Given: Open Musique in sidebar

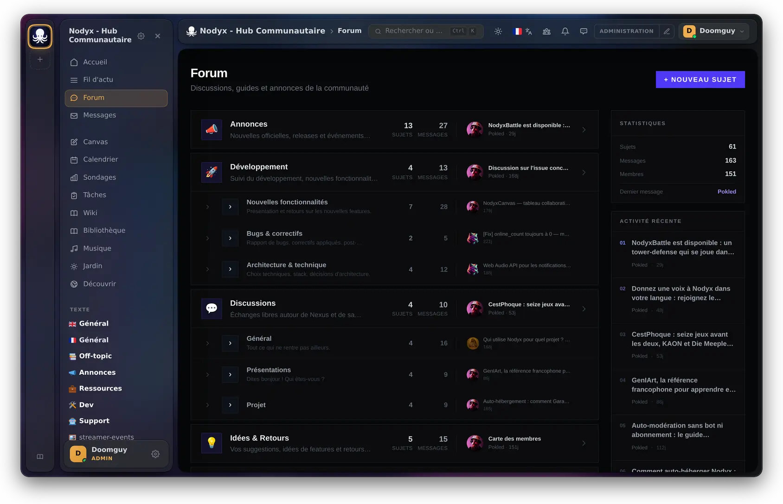Looking at the screenshot, I should 116,248.
